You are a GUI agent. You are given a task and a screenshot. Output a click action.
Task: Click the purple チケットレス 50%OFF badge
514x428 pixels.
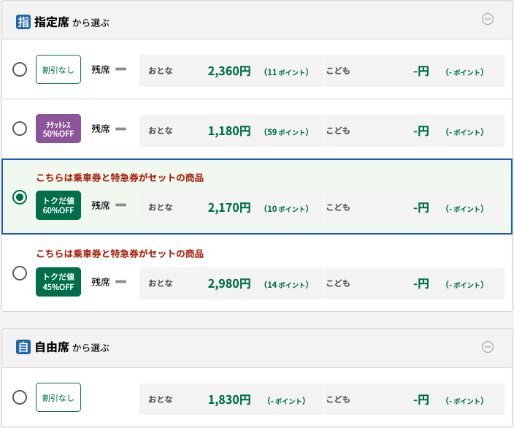(58, 129)
